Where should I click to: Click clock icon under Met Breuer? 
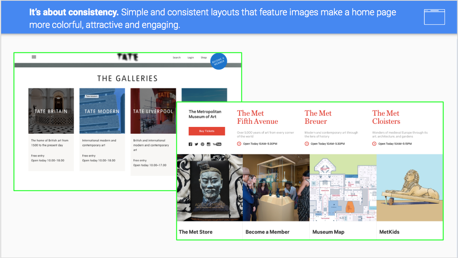(306, 144)
